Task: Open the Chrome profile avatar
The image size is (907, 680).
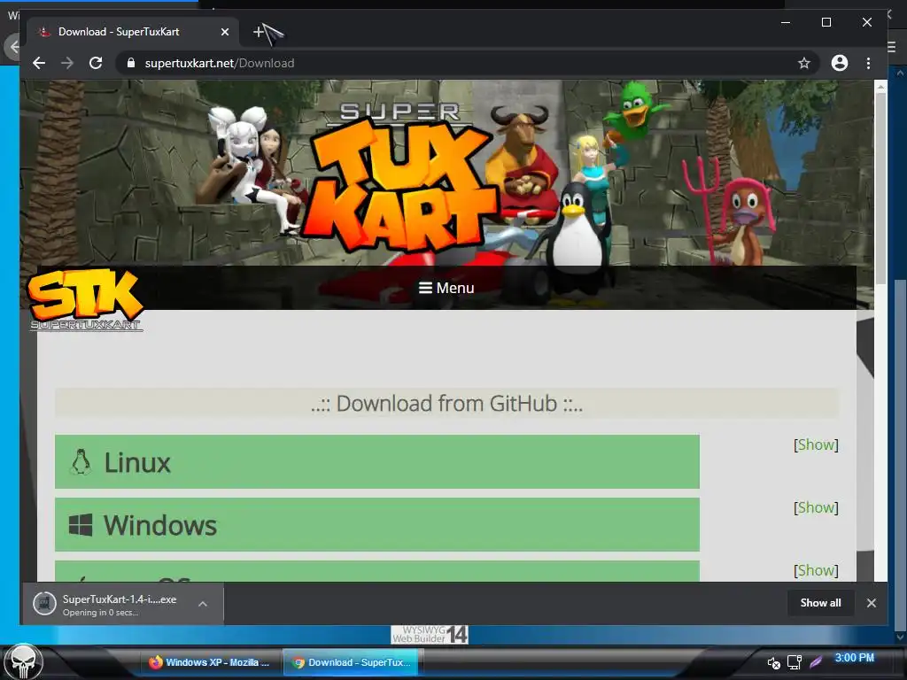Action: pos(840,63)
